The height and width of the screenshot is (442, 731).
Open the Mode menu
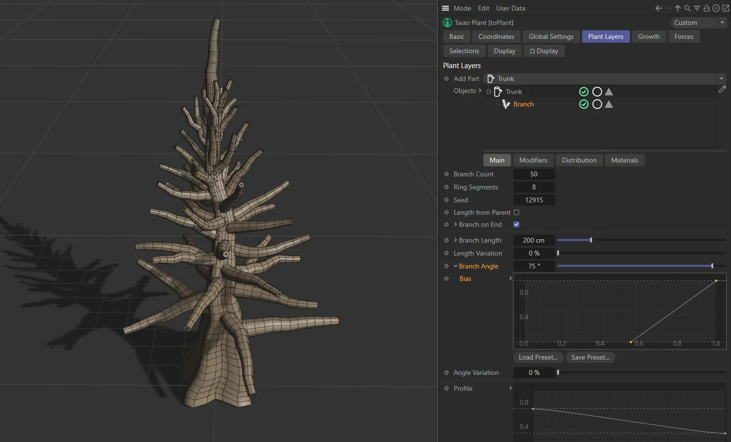click(462, 8)
